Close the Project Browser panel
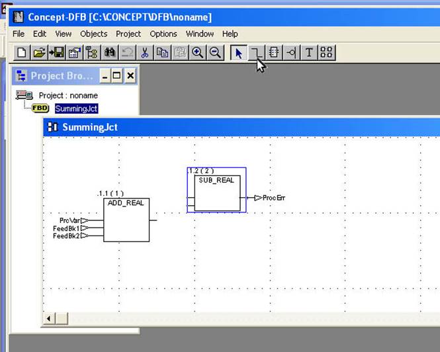440x352 pixels. 130,76
